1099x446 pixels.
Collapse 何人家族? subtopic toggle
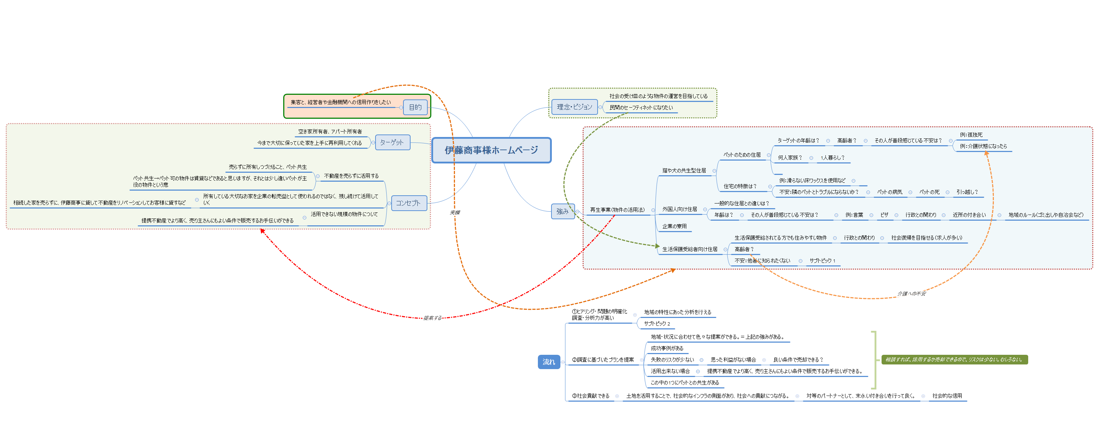[x=811, y=158]
